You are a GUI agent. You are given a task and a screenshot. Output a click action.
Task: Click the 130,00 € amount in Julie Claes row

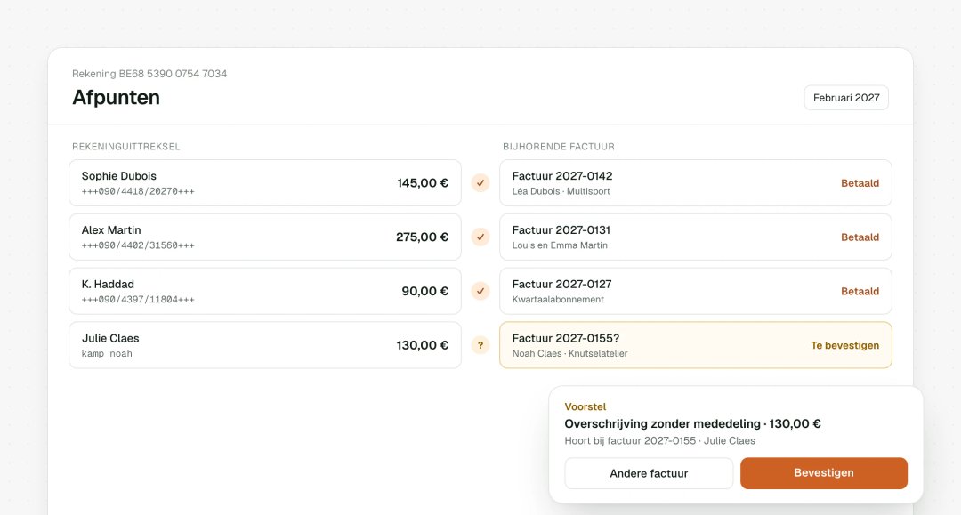tap(423, 345)
